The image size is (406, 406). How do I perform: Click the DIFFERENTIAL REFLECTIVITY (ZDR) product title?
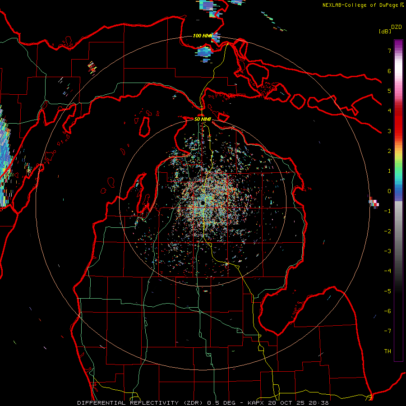[x=141, y=403]
